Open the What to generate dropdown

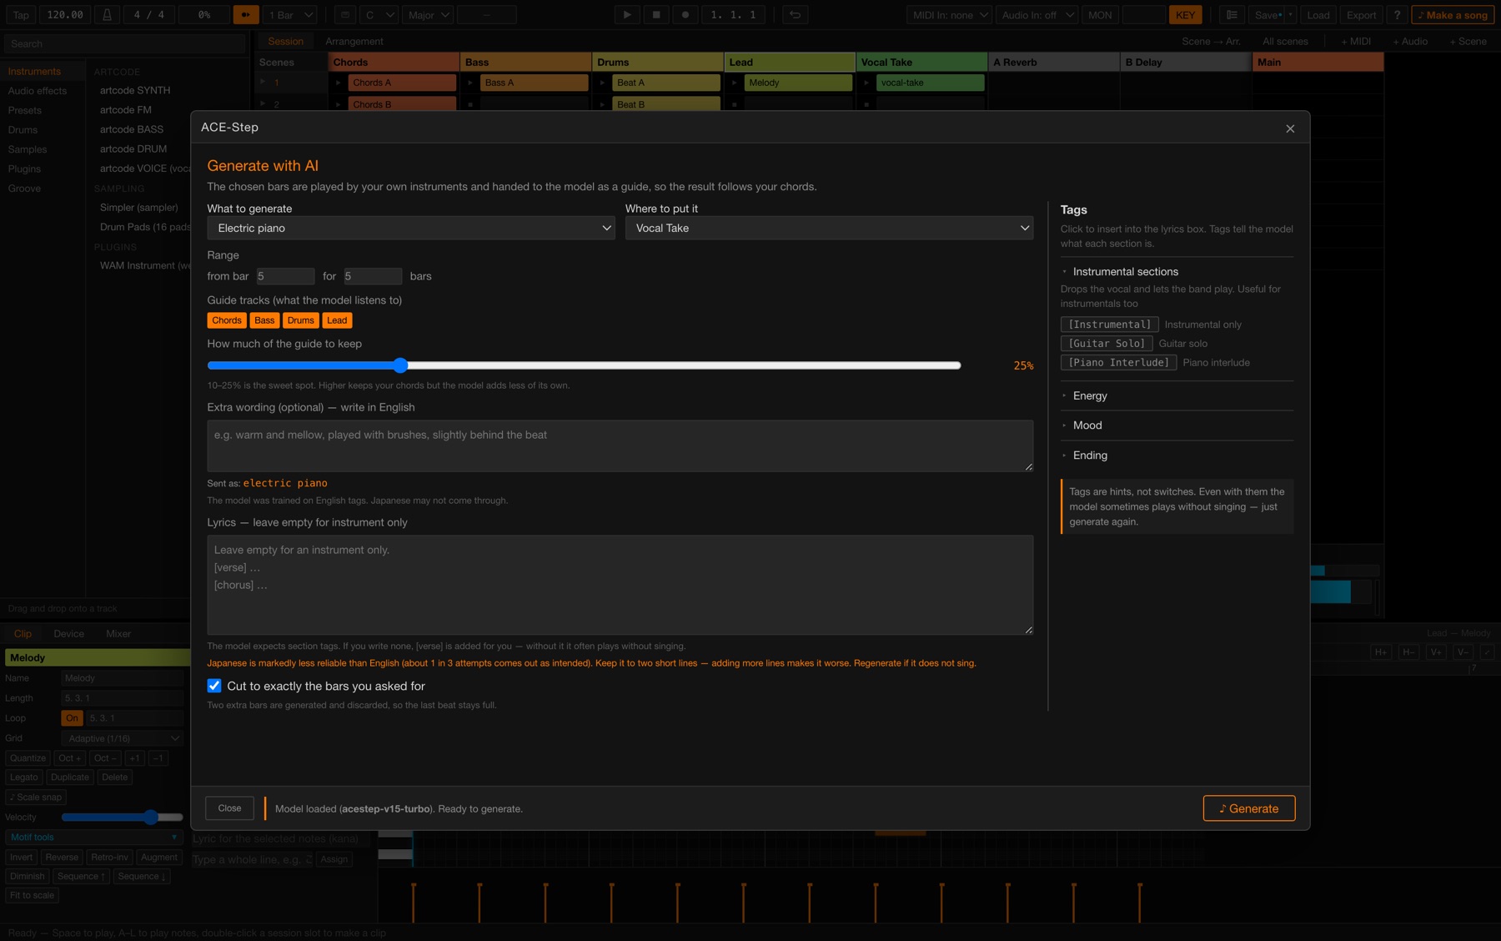tap(411, 228)
